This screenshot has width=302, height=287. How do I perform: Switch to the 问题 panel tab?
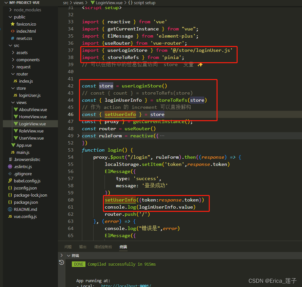[68, 247]
